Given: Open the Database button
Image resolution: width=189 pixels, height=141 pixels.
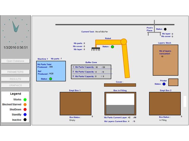Looking at the screenshot, I should (15, 61).
